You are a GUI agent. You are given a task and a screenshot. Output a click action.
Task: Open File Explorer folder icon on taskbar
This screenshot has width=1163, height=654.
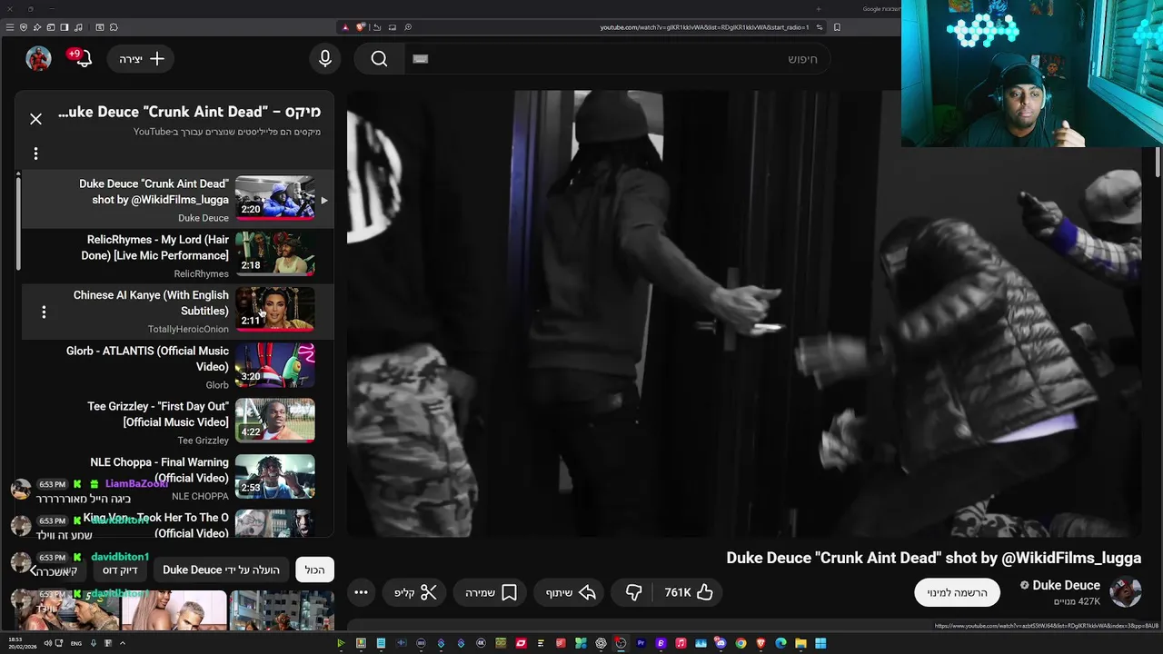tap(800, 643)
